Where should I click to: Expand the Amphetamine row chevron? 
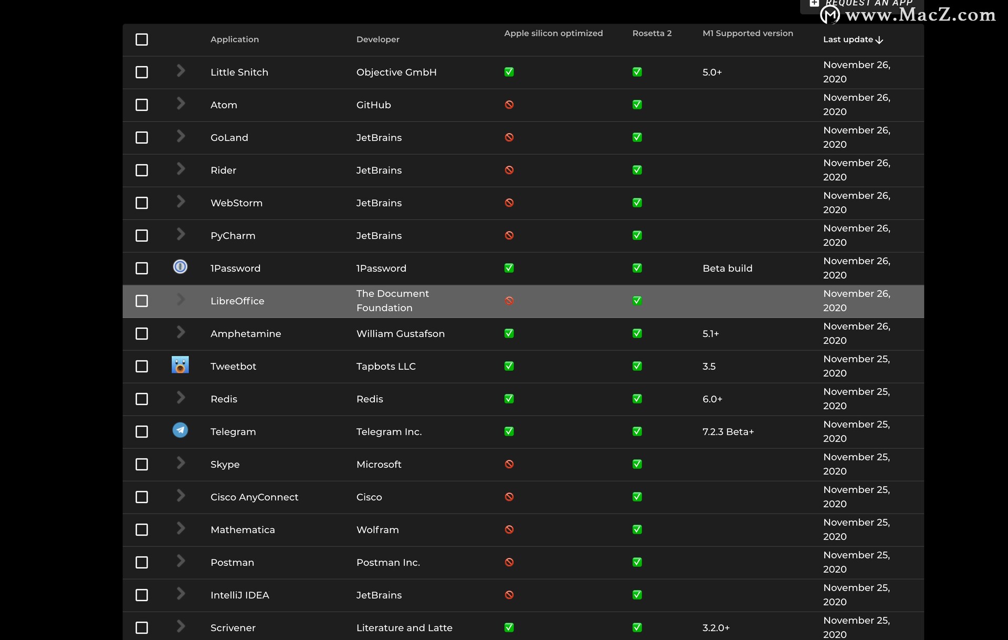tap(181, 332)
